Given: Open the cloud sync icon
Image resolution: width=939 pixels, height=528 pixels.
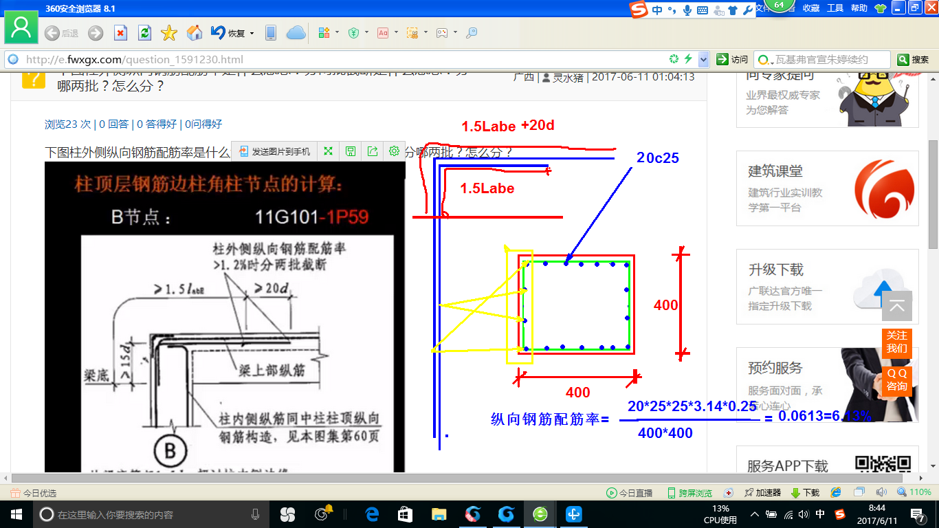Looking at the screenshot, I should coord(296,33).
